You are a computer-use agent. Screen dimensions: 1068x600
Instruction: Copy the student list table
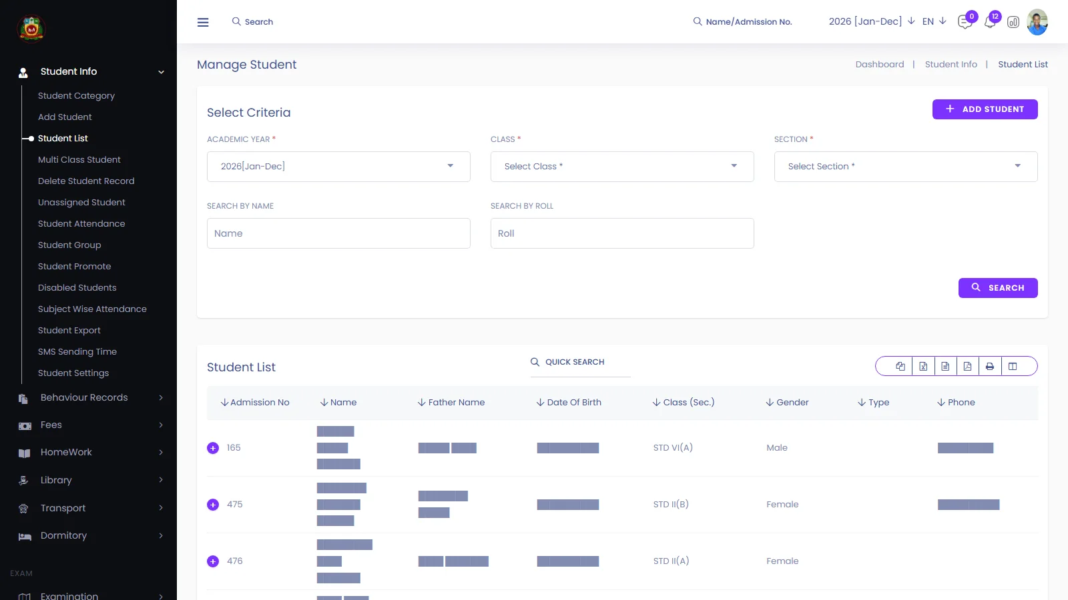click(900, 366)
